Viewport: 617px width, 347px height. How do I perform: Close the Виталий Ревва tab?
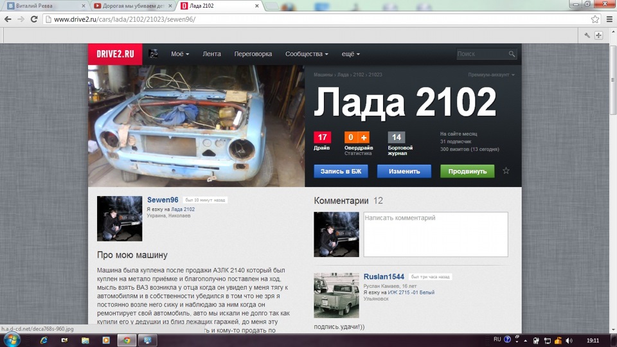click(x=84, y=6)
